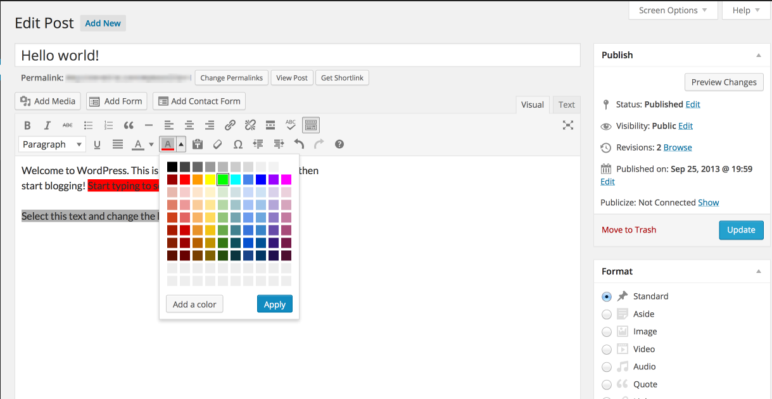
Task: Select the Standard post format
Action: [x=607, y=296]
